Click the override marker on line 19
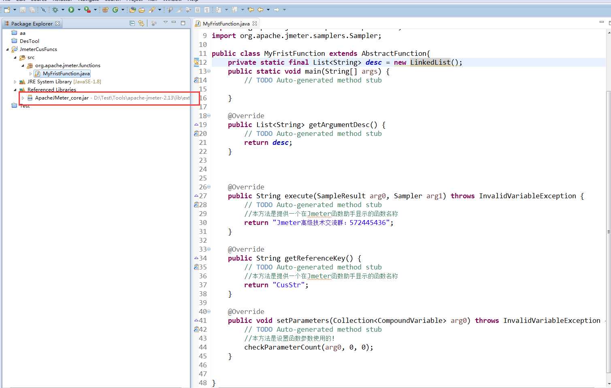Screen dimensions: 611x388 click(x=196, y=125)
